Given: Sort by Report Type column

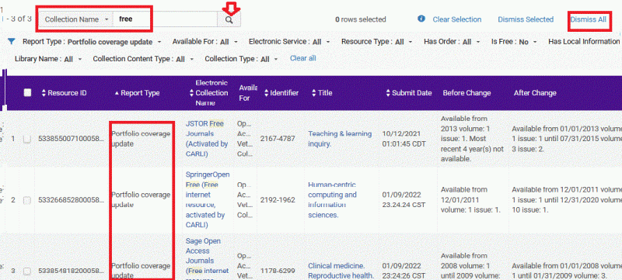Looking at the screenshot, I should (x=138, y=93).
